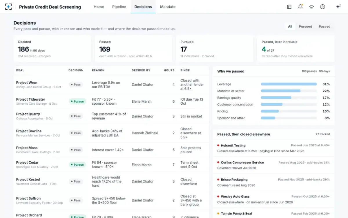The image size is (348, 218).
Task: Filter decisions by Pursued
Action: (305, 26)
